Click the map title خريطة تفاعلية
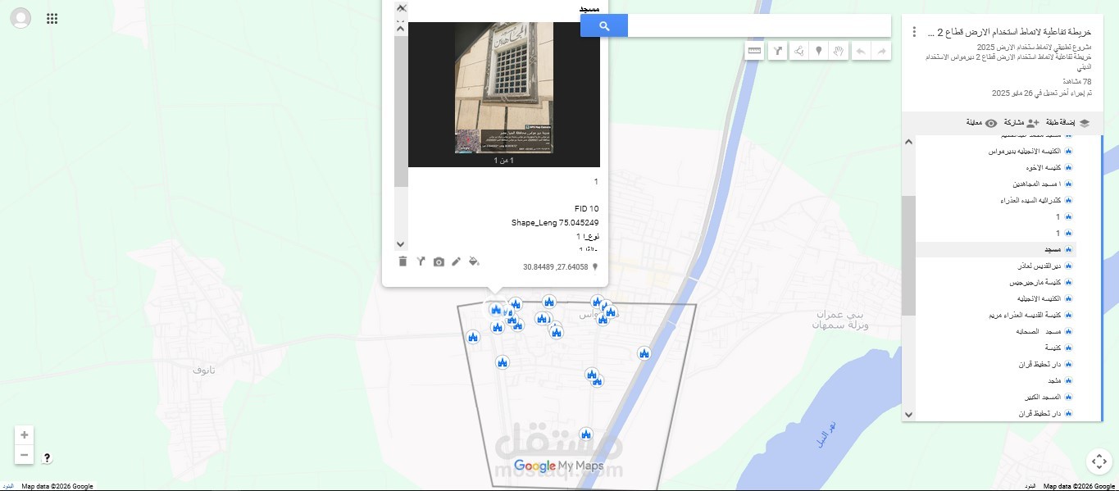Image resolution: width=1119 pixels, height=491 pixels. [x=1010, y=32]
